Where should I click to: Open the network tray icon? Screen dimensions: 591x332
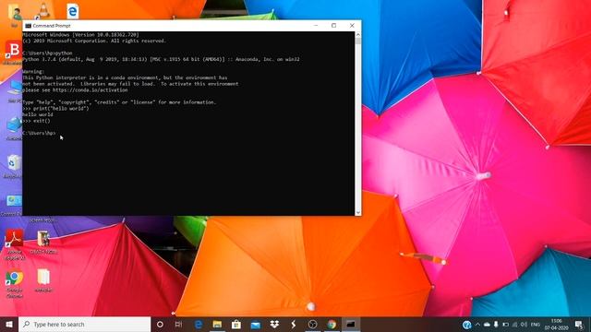click(x=515, y=325)
